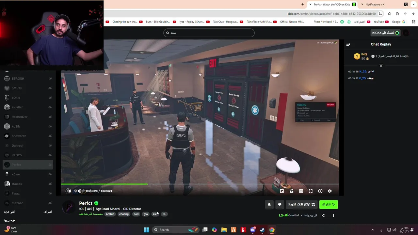This screenshot has height=235, width=418.
Task: Open Dahrooj channel in sidebar
Action: point(28,146)
